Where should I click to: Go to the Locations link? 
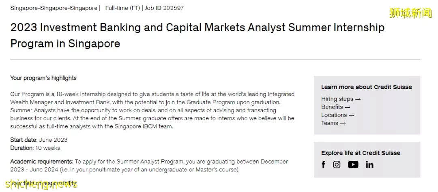coord(338,115)
